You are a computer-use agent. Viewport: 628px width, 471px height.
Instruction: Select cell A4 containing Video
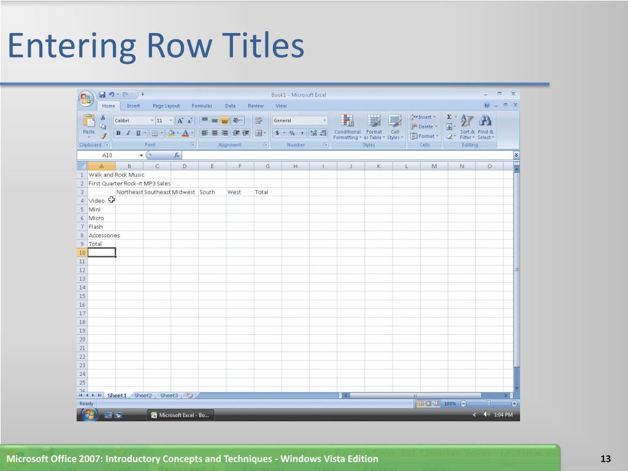click(x=102, y=201)
